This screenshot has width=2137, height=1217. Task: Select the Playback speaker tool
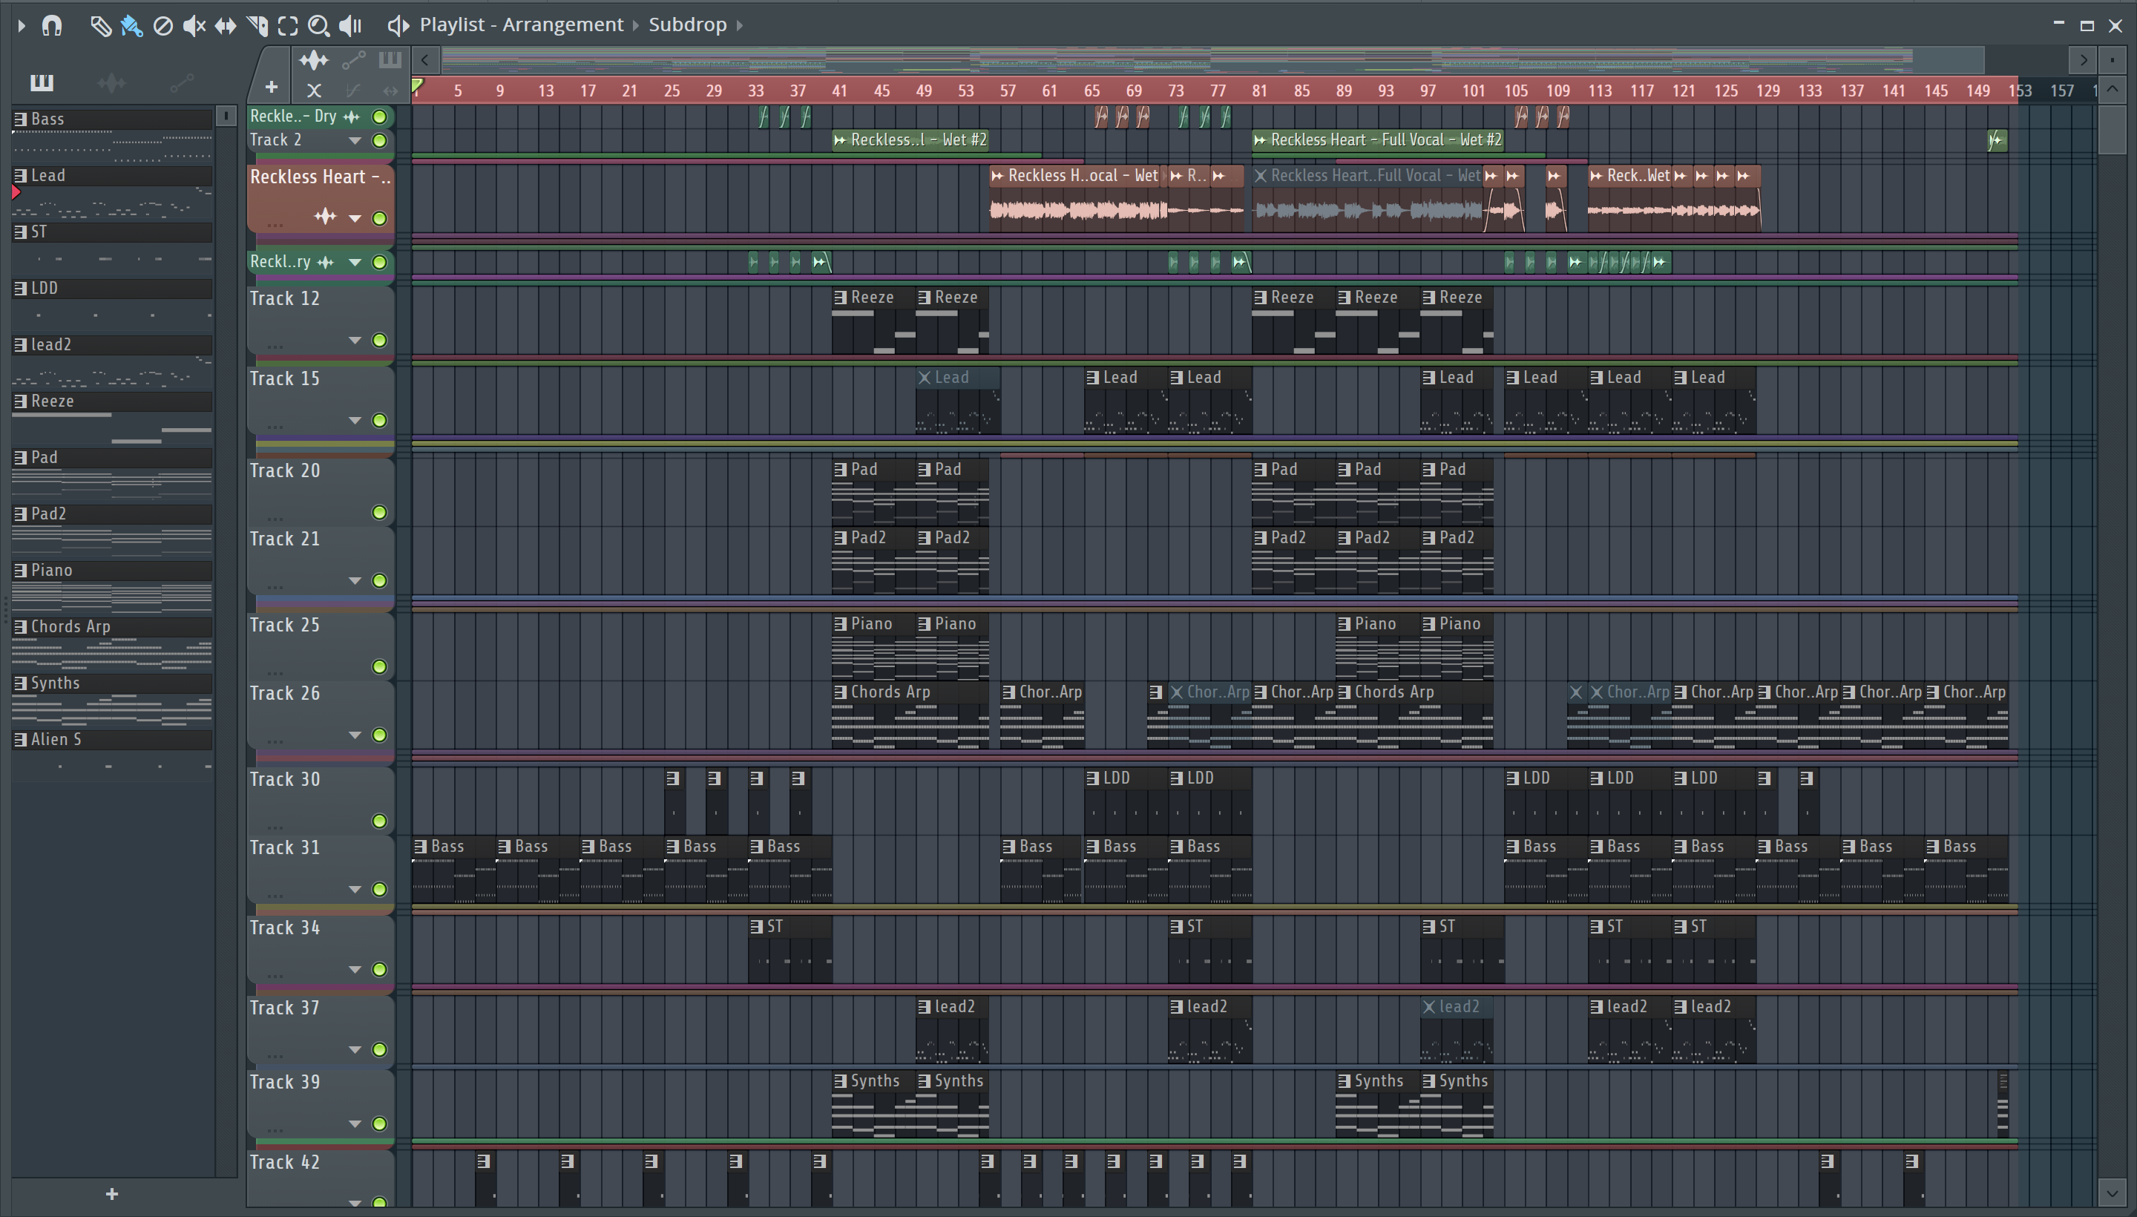[350, 26]
